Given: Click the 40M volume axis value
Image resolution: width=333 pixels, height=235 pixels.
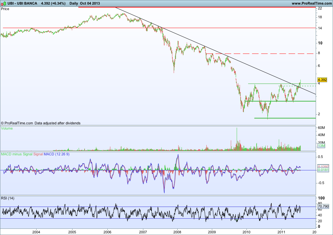Looking at the screenshot, I should pos(321,135).
